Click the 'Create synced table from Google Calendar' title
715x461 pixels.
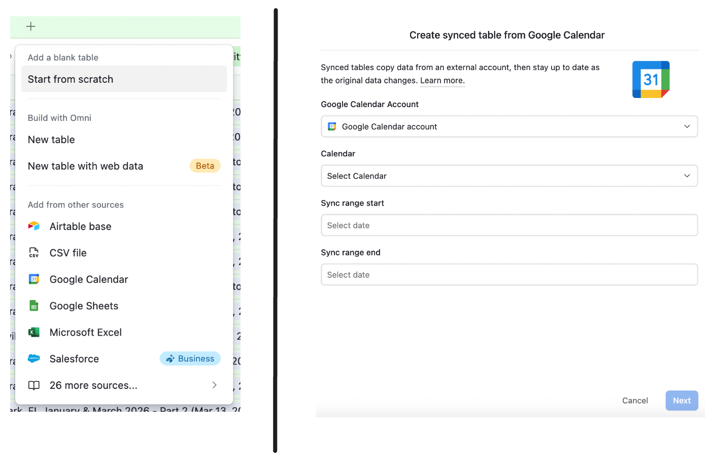[x=507, y=35]
